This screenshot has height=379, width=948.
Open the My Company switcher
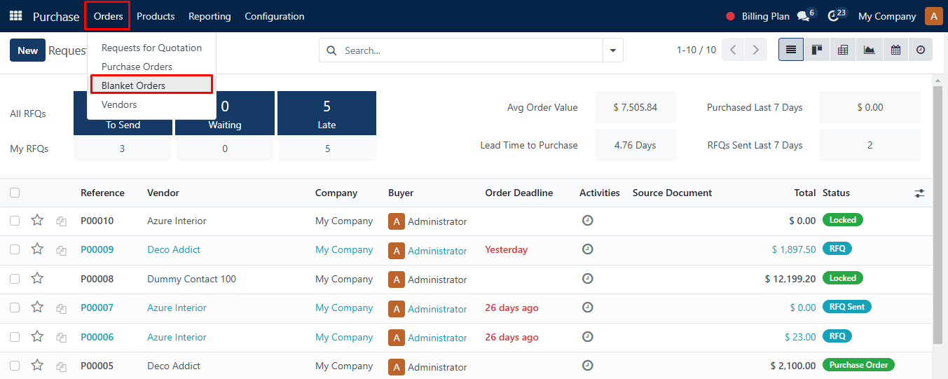[x=886, y=16]
